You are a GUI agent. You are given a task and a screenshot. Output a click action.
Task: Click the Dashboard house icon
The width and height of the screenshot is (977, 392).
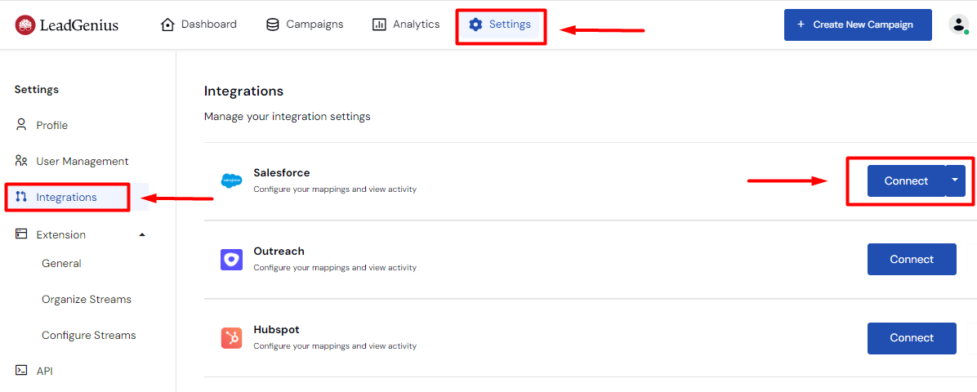167,25
